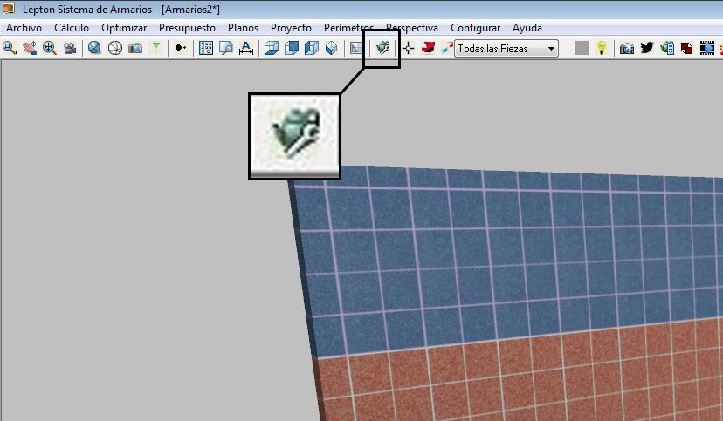This screenshot has width=723, height=421.
Task: Click the textured panel icon
Action: [x=356, y=48]
